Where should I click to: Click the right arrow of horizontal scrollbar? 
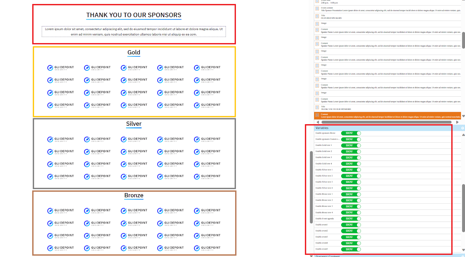457,122
